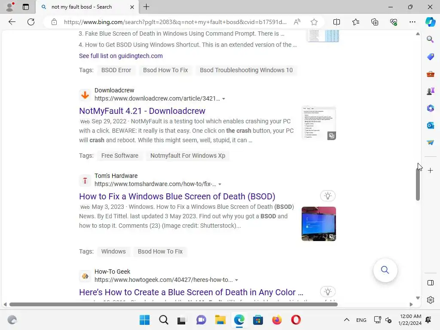Launch Opera from taskbar
Screen dimensions: 440x330
296,320
